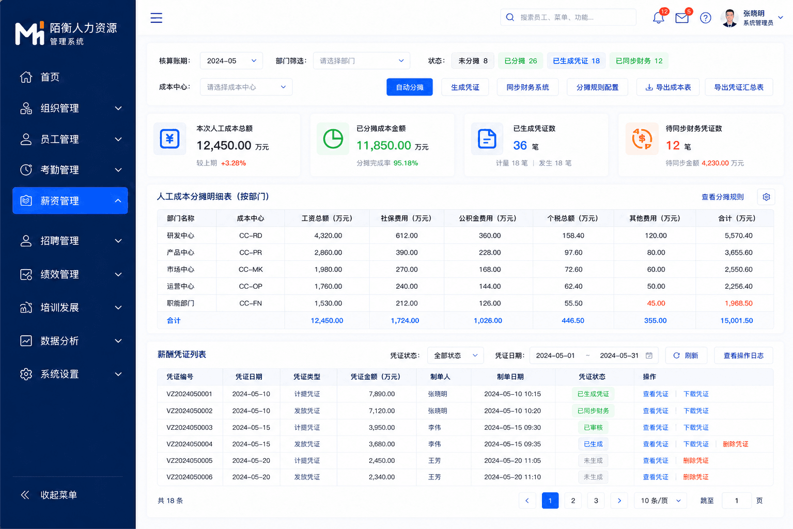The height and width of the screenshot is (529, 793).
Task: Click the document icon on 已生成凭证数 card
Action: (487, 139)
